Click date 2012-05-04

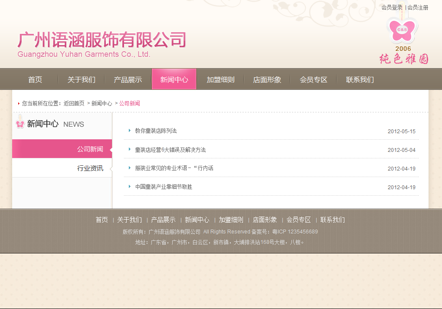point(401,150)
